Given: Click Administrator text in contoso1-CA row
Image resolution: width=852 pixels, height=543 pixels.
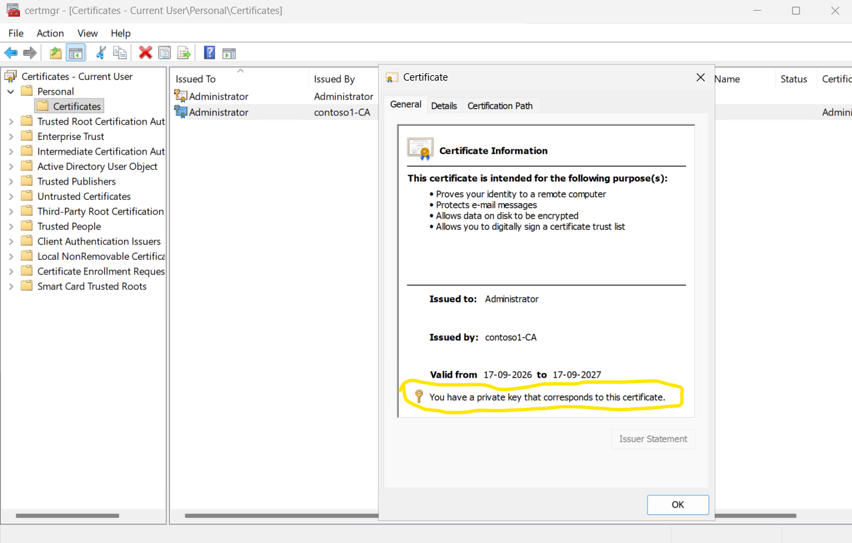Looking at the screenshot, I should pos(219,112).
